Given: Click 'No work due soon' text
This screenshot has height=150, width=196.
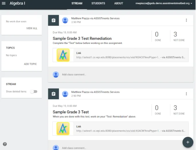Looking at the screenshot, I should click(16, 21).
